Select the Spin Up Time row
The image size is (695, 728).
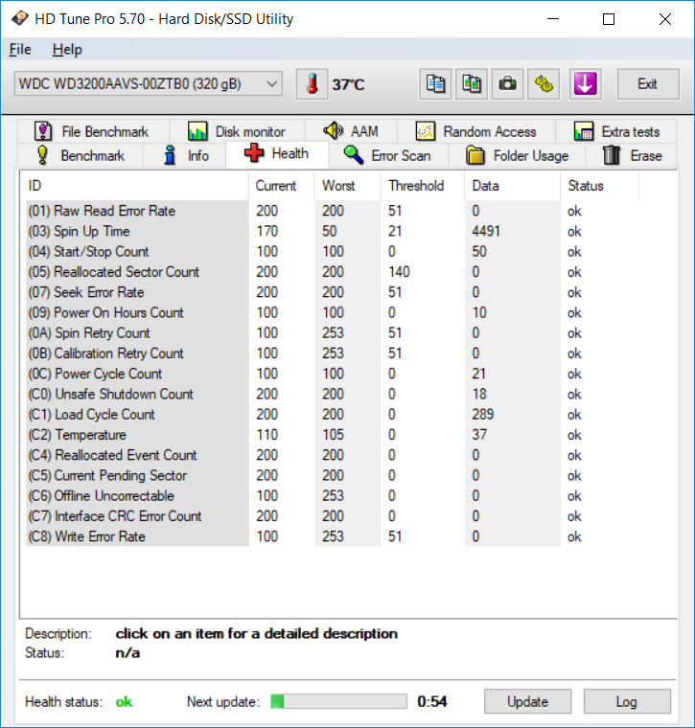(333, 231)
